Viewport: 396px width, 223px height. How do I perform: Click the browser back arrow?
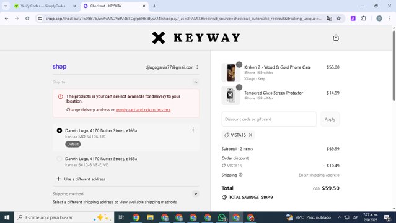(7, 19)
